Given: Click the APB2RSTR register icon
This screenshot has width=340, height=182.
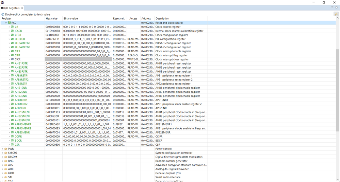Looking at the screenshot, I should [x=13, y=84].
